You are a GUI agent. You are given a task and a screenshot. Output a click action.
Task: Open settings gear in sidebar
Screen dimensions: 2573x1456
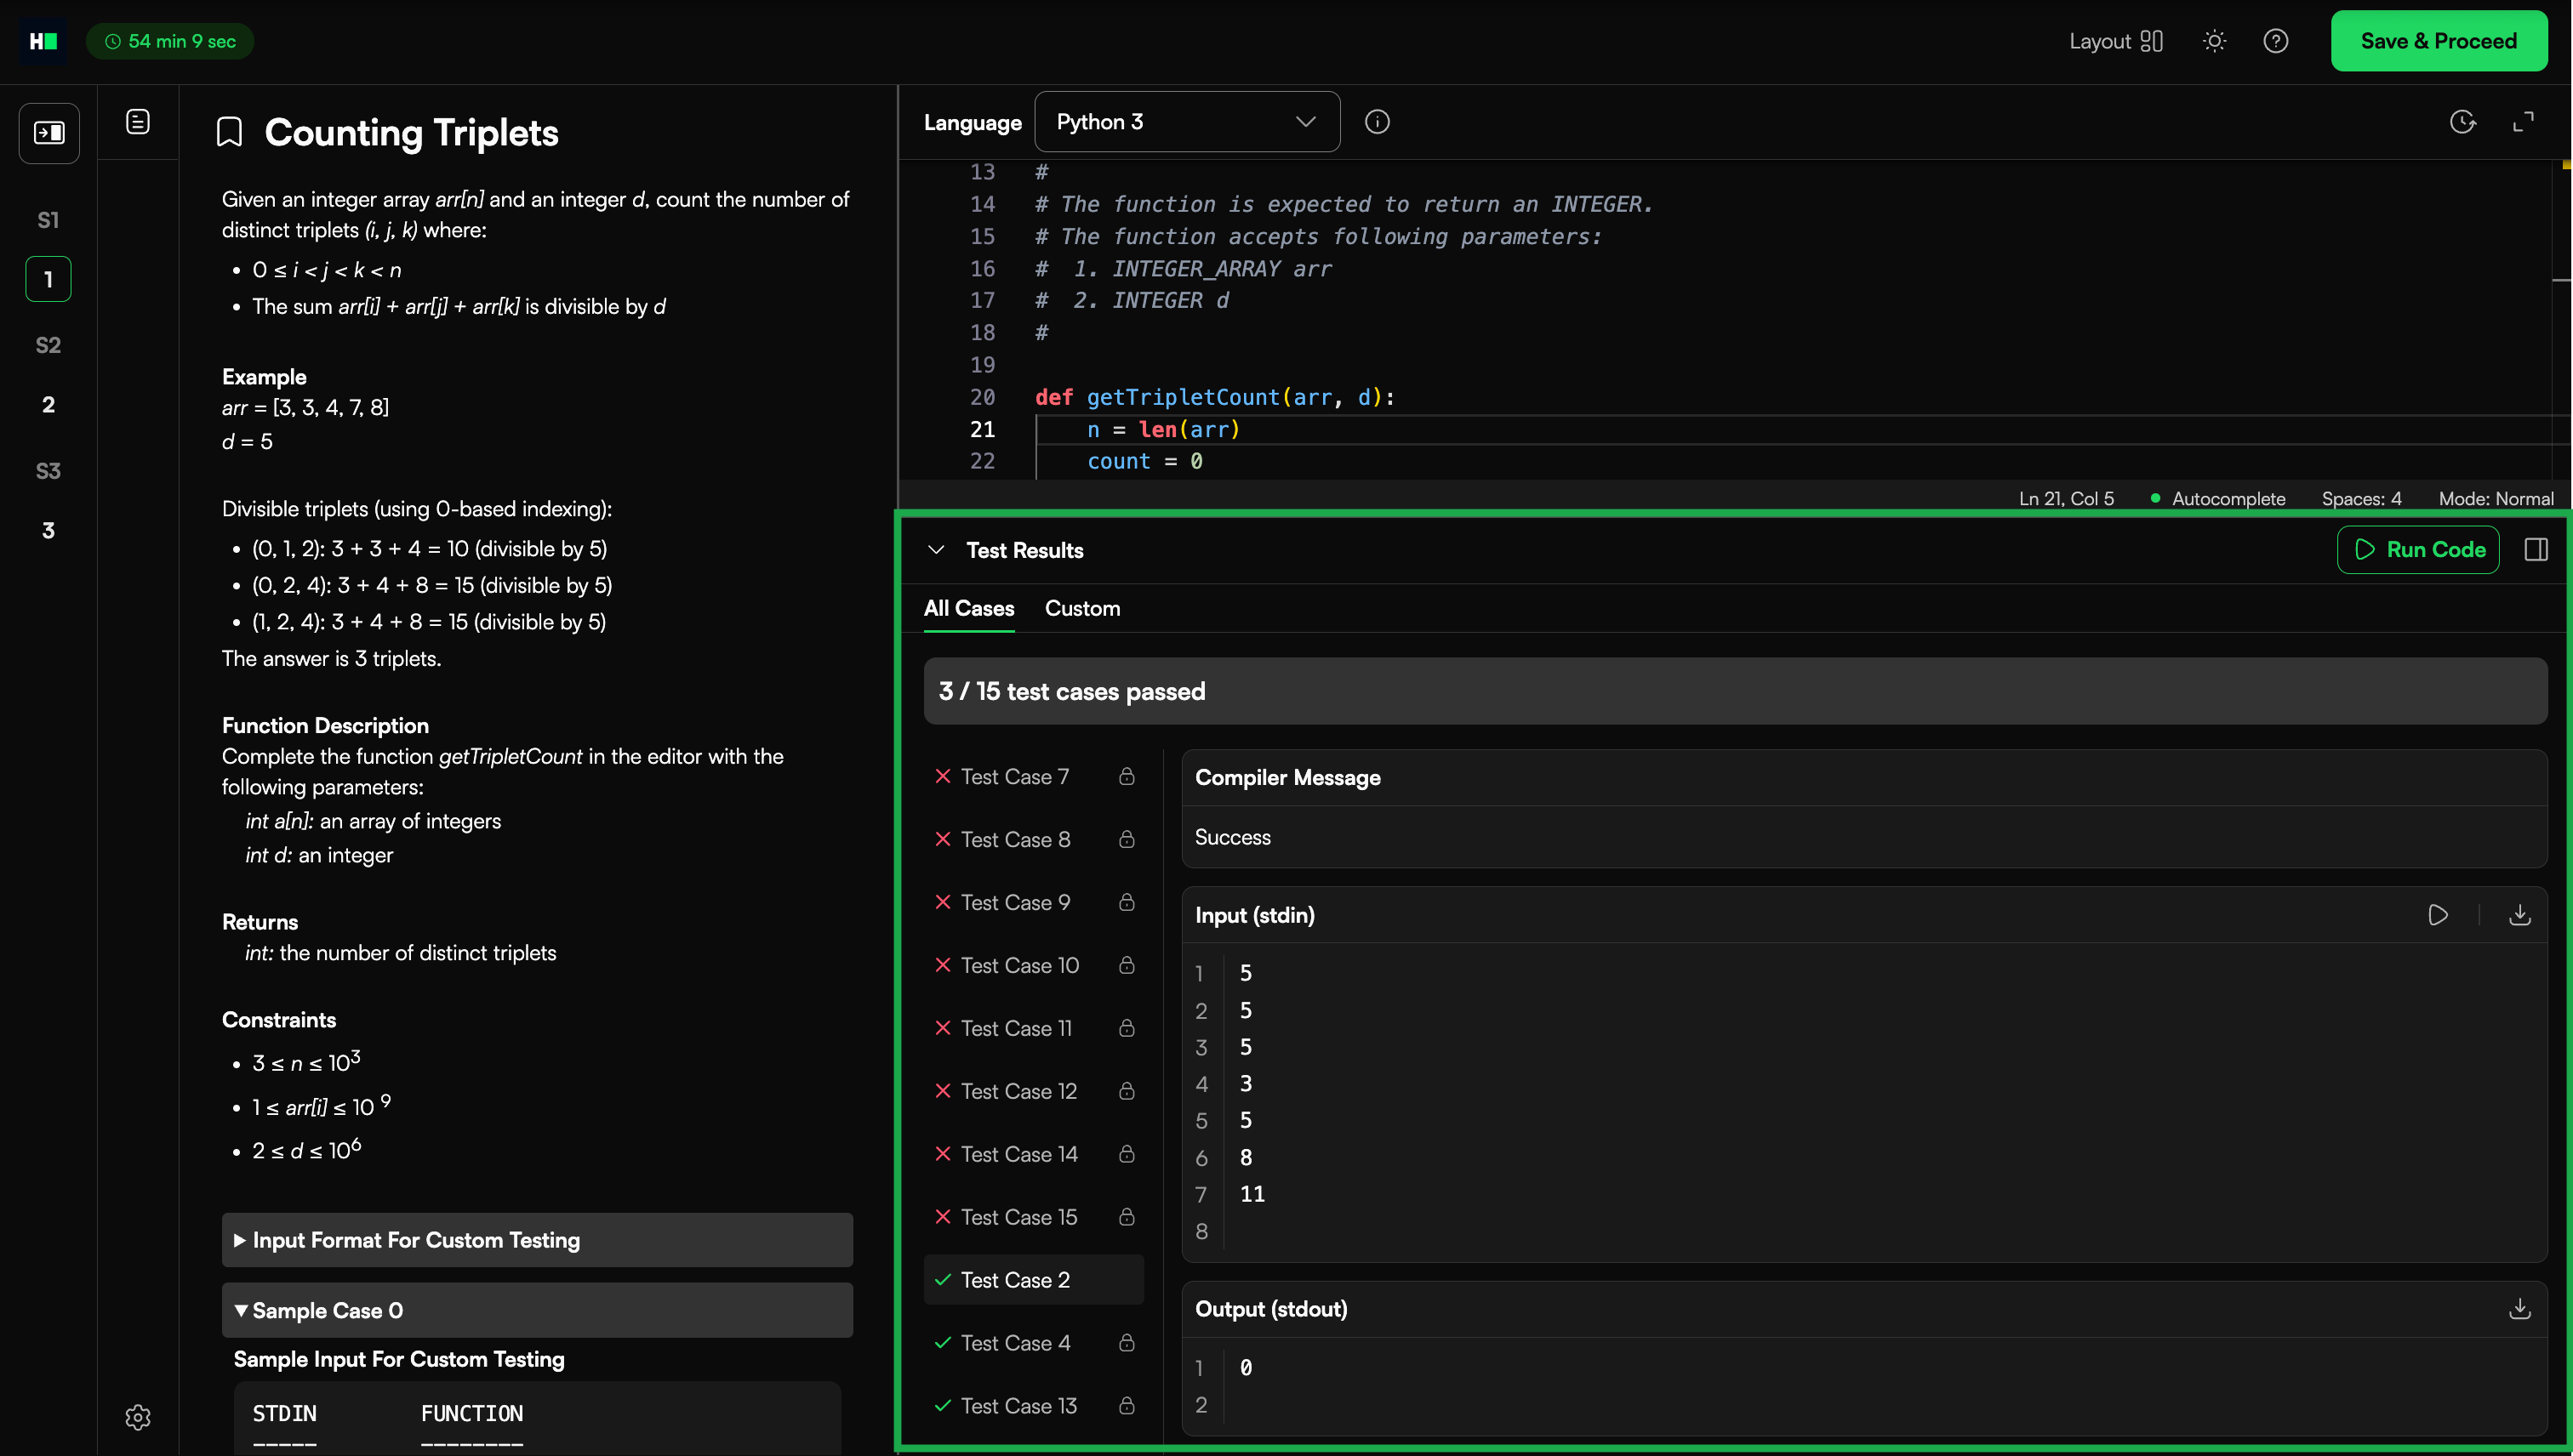[138, 1417]
